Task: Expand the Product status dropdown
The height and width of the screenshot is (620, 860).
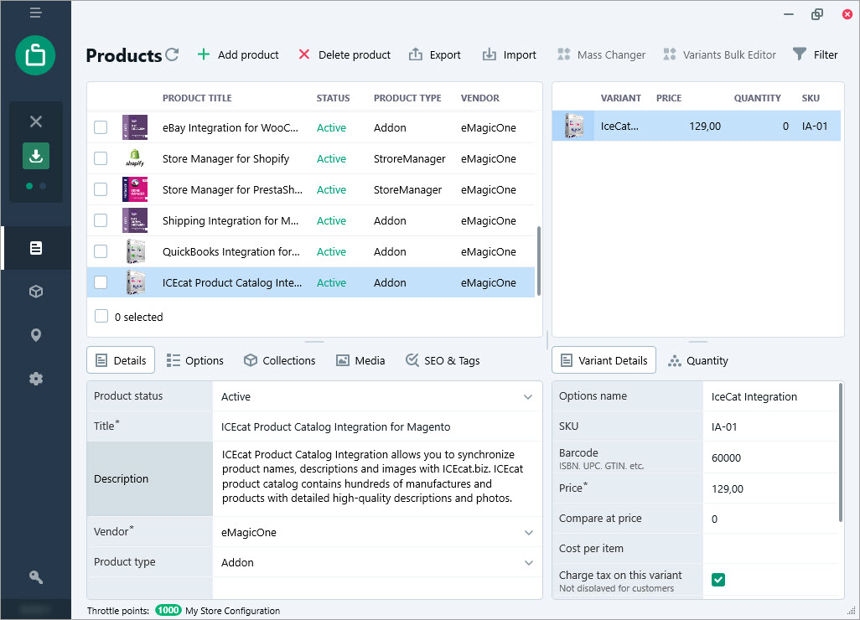Action: 527,397
